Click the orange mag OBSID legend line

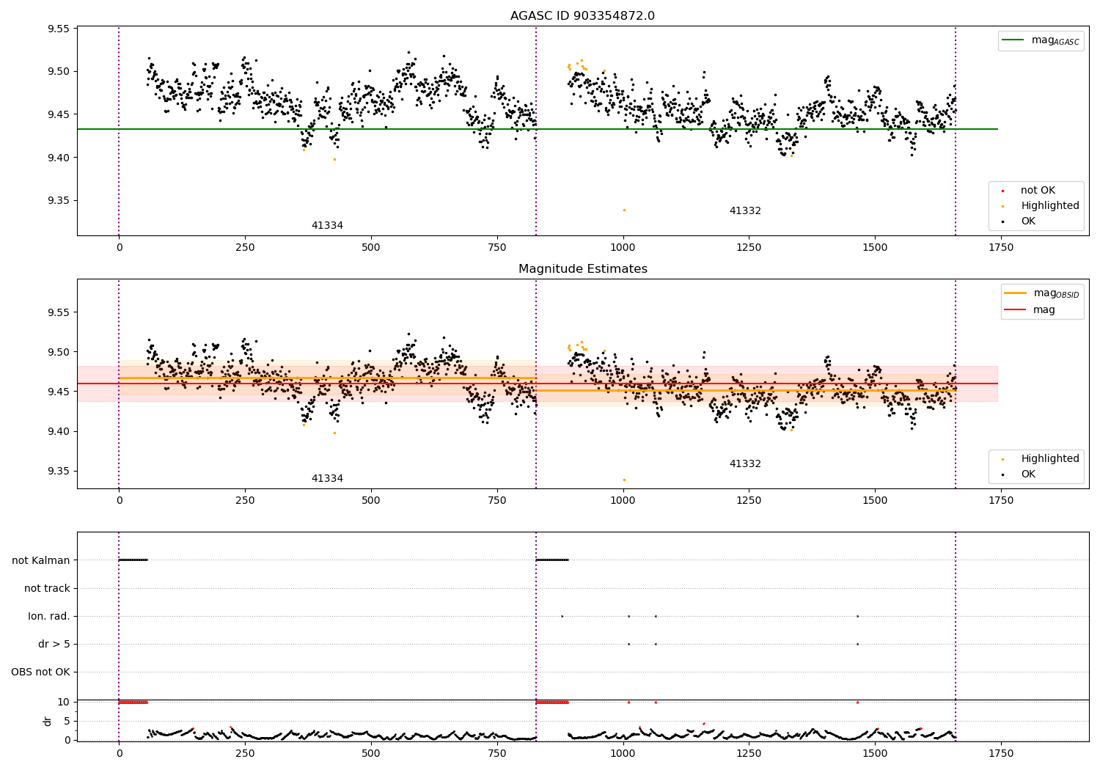point(1016,293)
